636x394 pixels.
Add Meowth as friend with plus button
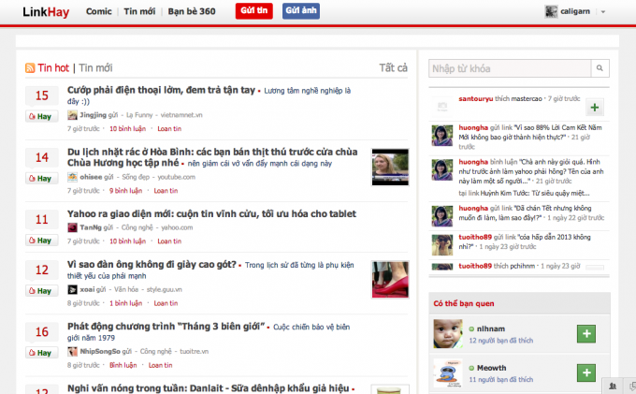click(x=586, y=372)
